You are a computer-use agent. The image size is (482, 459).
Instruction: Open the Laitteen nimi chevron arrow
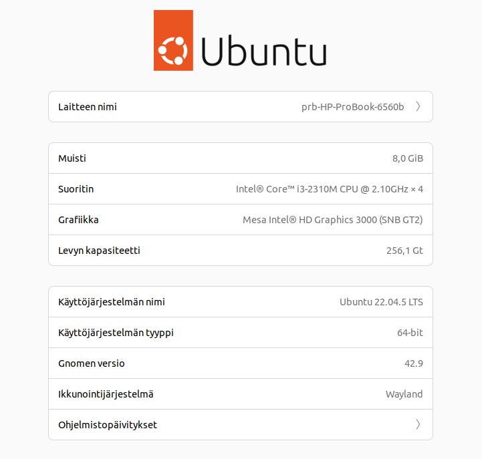[x=418, y=107]
